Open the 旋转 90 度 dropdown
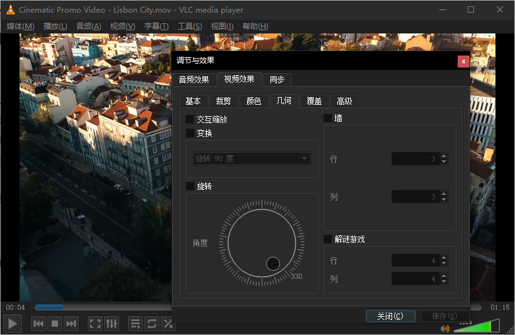 pyautogui.click(x=252, y=158)
